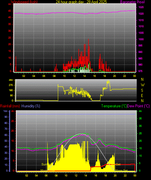The width and height of the screenshot is (151, 180).
Task: Select the 270 wind direction degree label
Action: coord(11,85)
